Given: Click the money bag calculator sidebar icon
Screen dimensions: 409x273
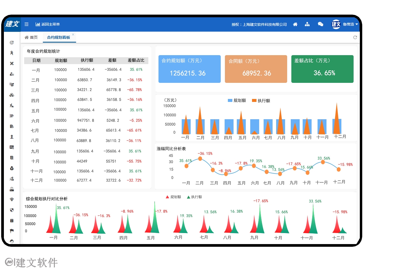Looking at the screenshot, I should pos(12,74).
